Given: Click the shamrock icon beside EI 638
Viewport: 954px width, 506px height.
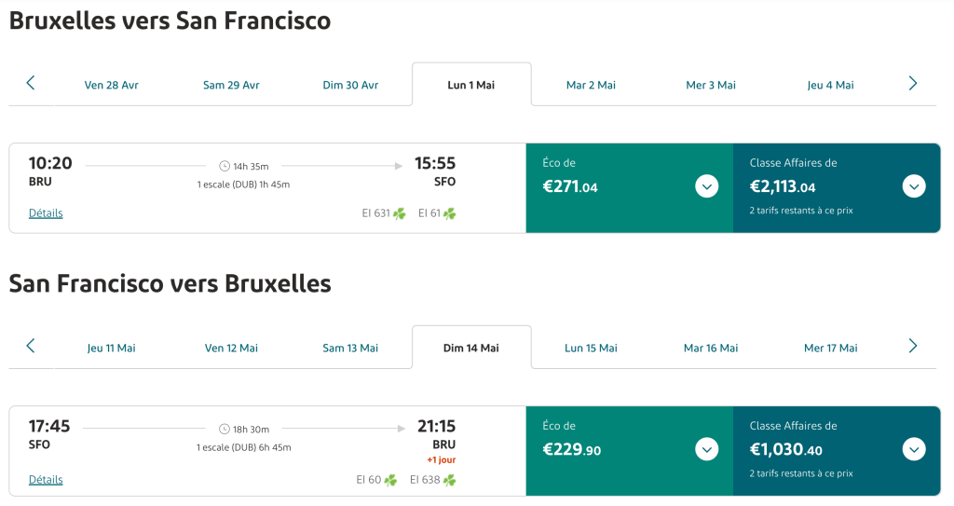Looking at the screenshot, I should (x=450, y=480).
